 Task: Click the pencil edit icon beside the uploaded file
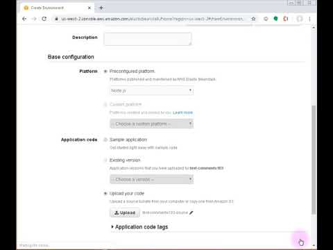[191, 212]
